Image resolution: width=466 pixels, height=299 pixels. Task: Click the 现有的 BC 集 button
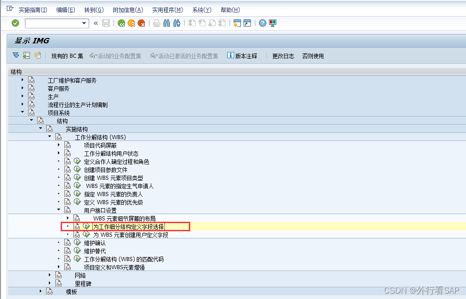67,56
